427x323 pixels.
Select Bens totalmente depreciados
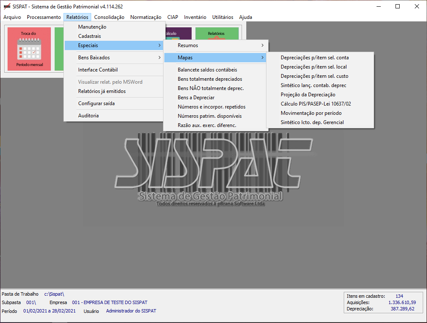(x=210, y=79)
